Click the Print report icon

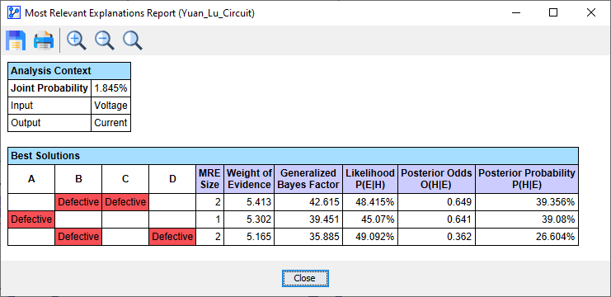pos(44,40)
